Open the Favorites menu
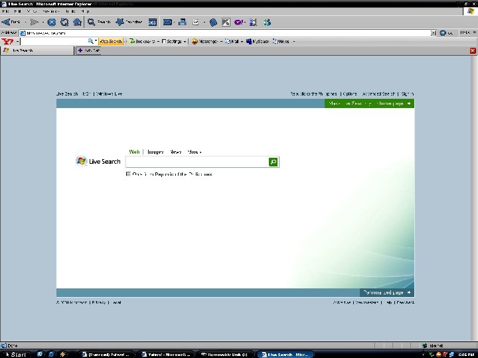 pos(50,11)
